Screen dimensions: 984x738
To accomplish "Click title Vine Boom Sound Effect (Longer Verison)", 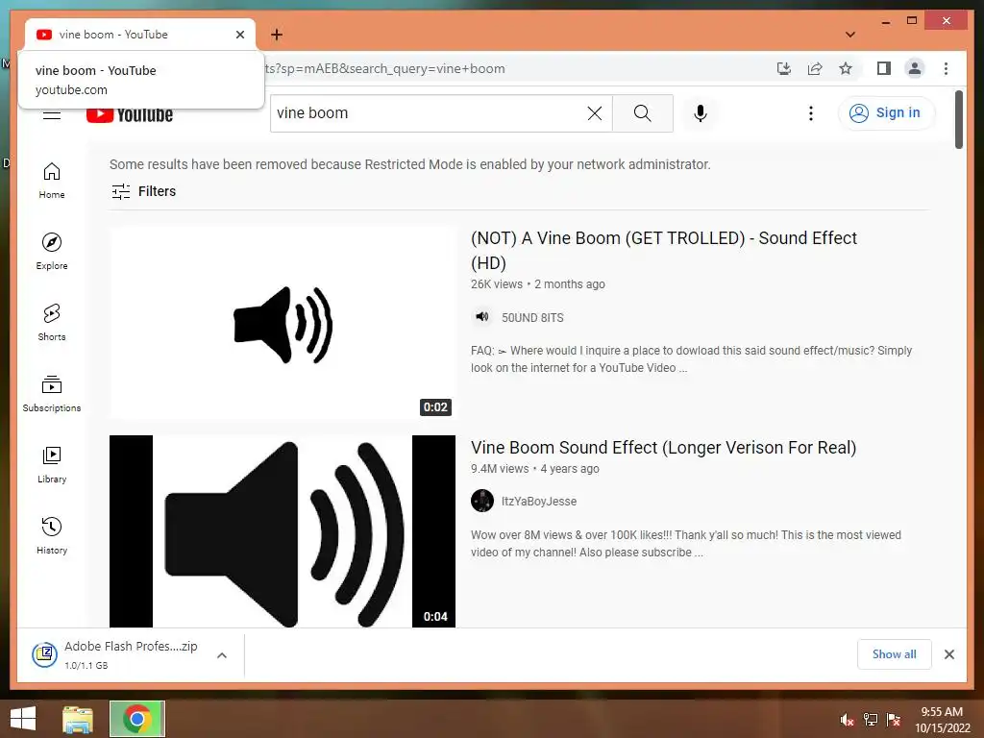I will tap(663, 448).
